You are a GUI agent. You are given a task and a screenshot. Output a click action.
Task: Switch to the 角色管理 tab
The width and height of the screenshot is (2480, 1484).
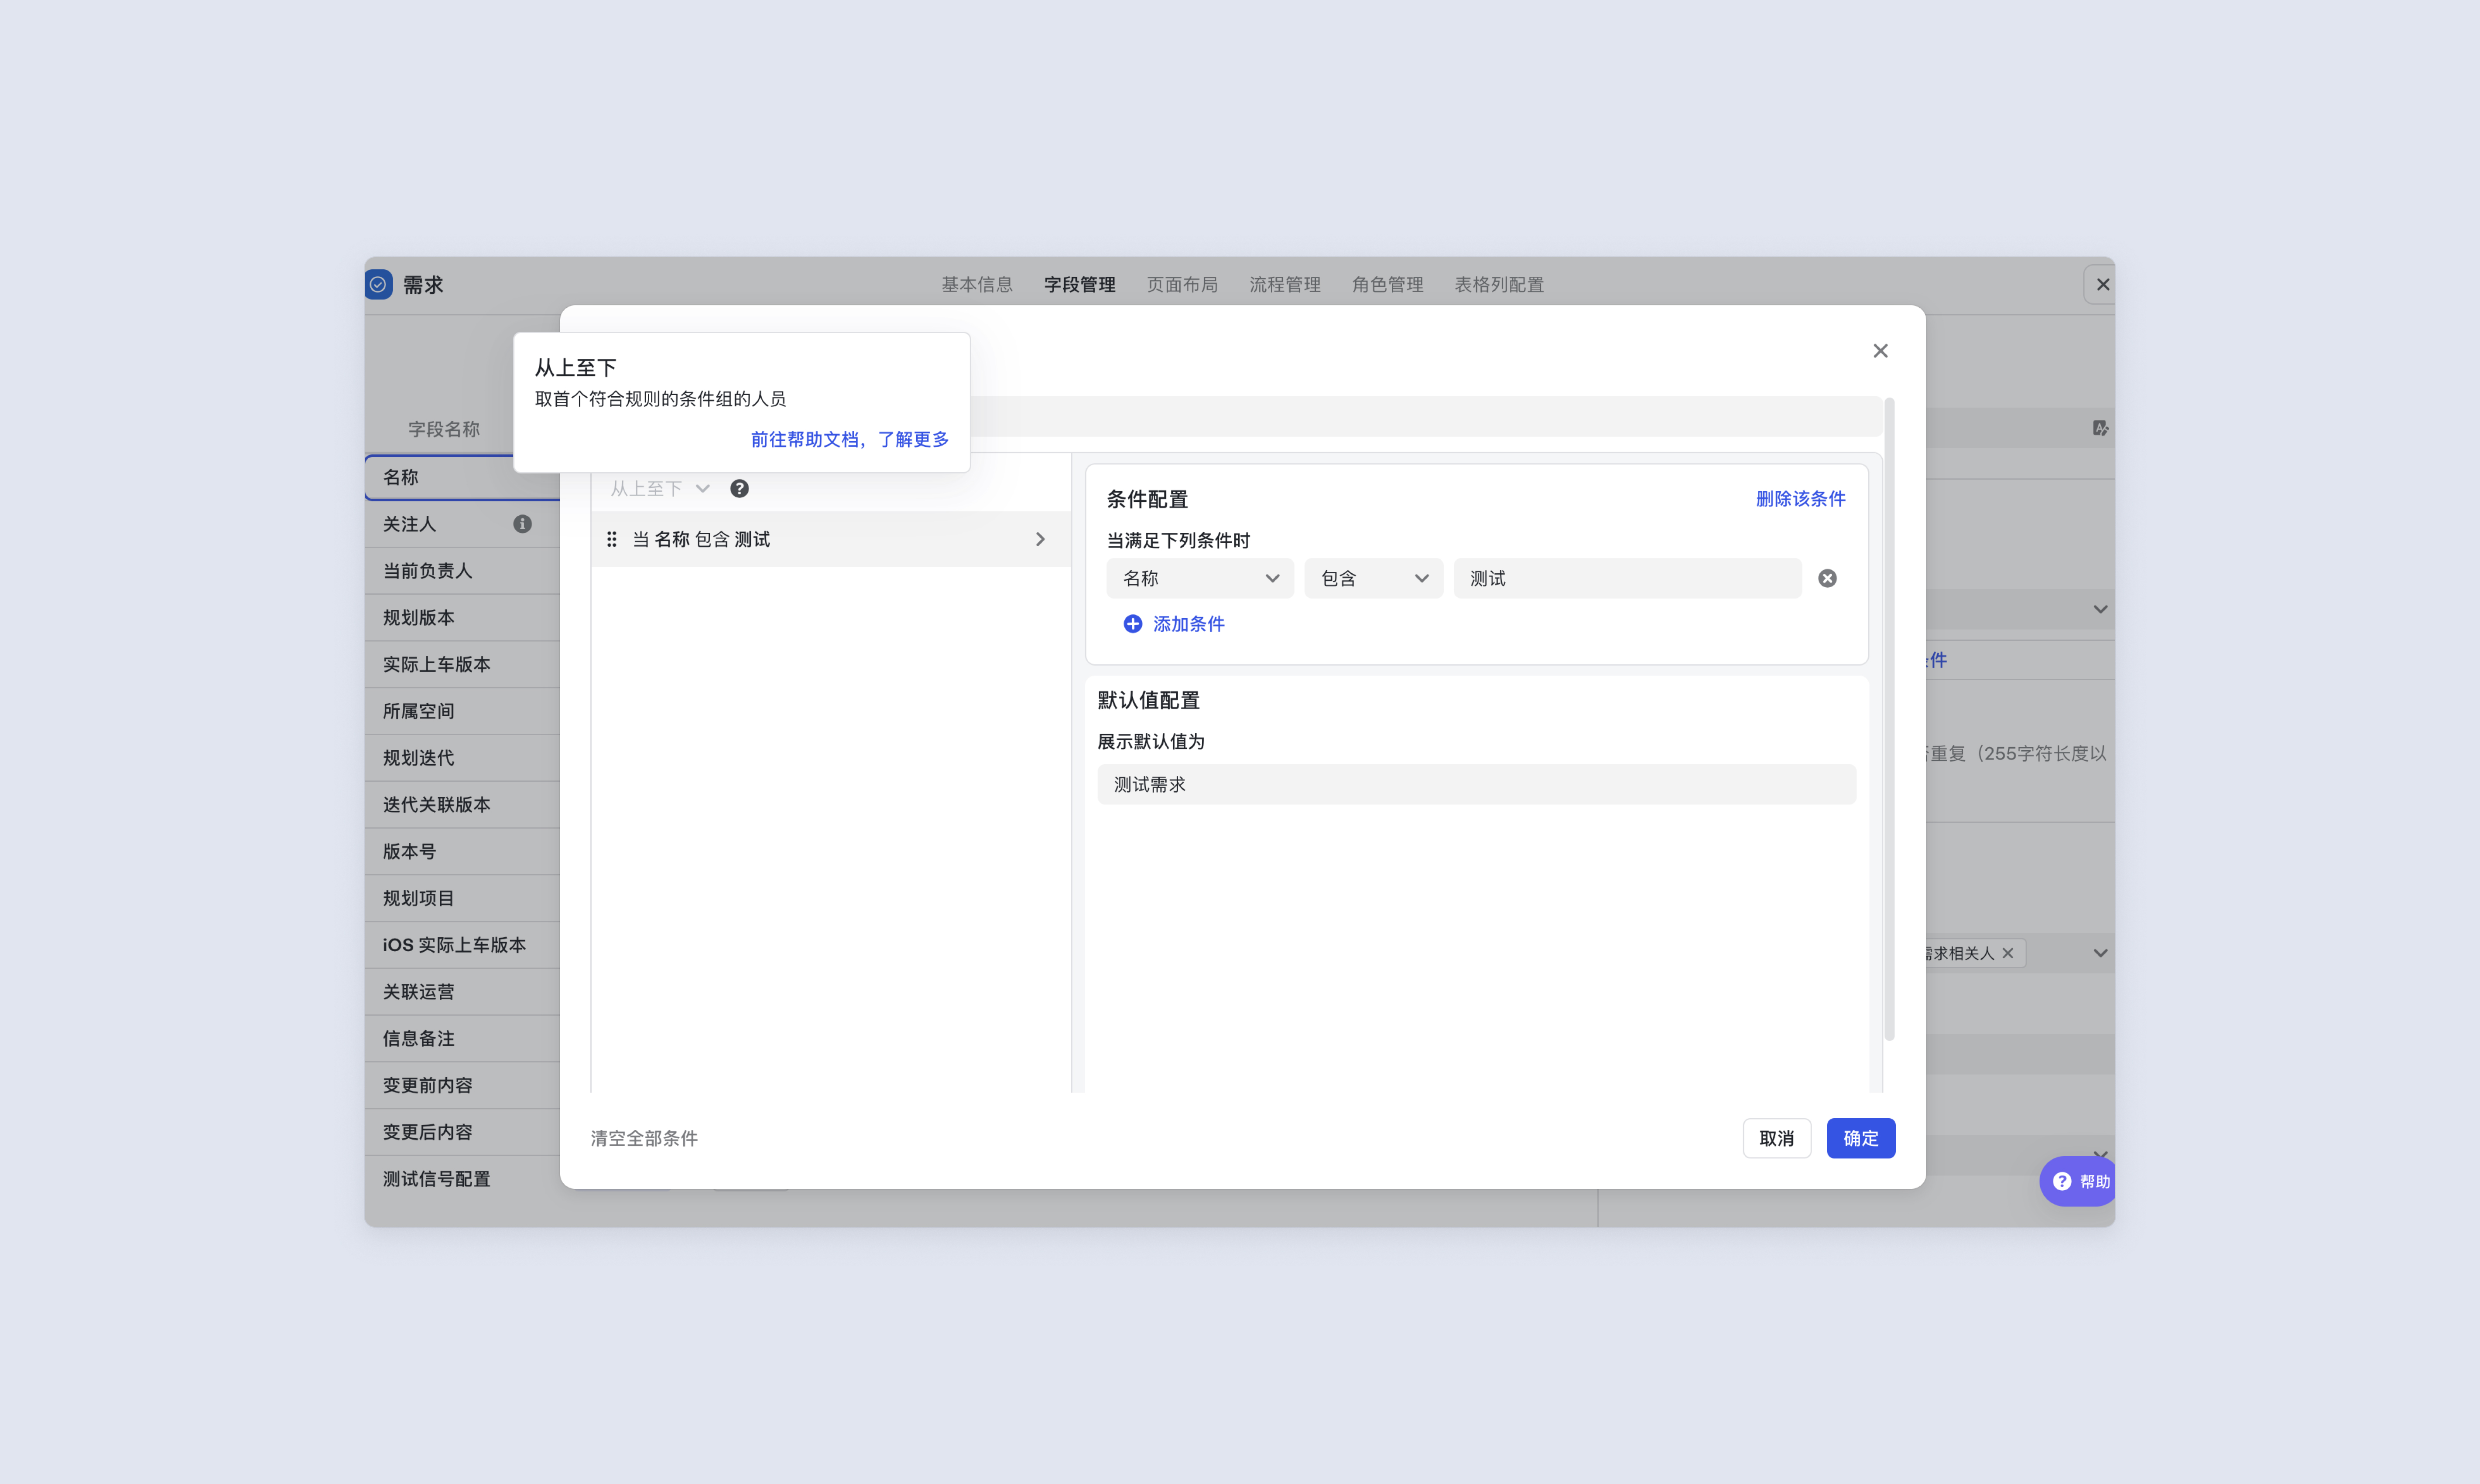tap(1387, 285)
